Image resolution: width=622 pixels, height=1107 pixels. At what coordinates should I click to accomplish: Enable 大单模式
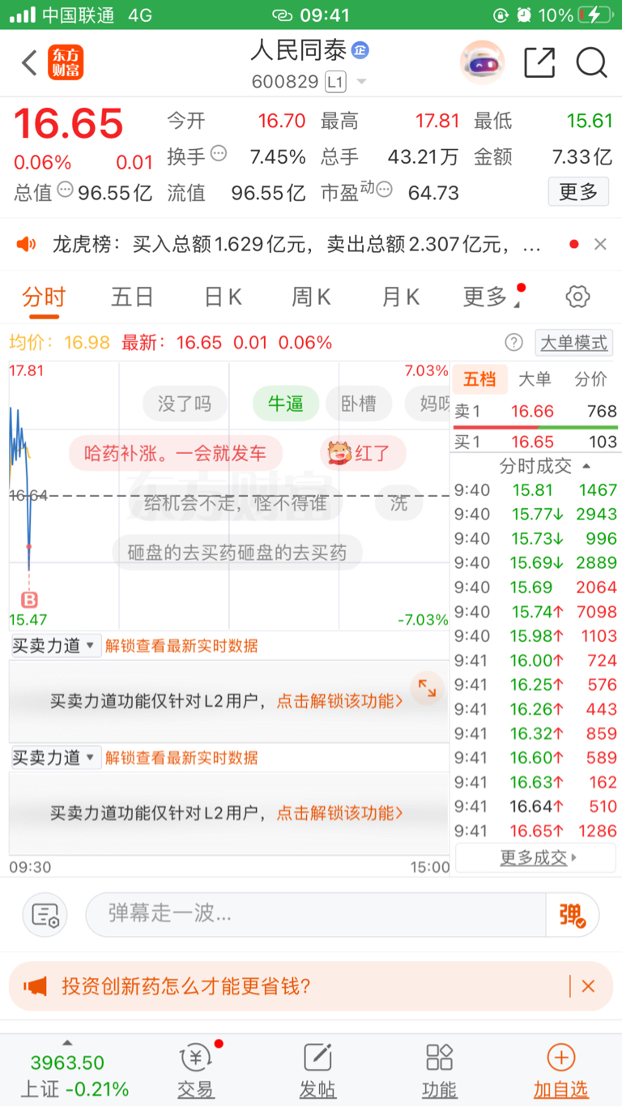573,343
